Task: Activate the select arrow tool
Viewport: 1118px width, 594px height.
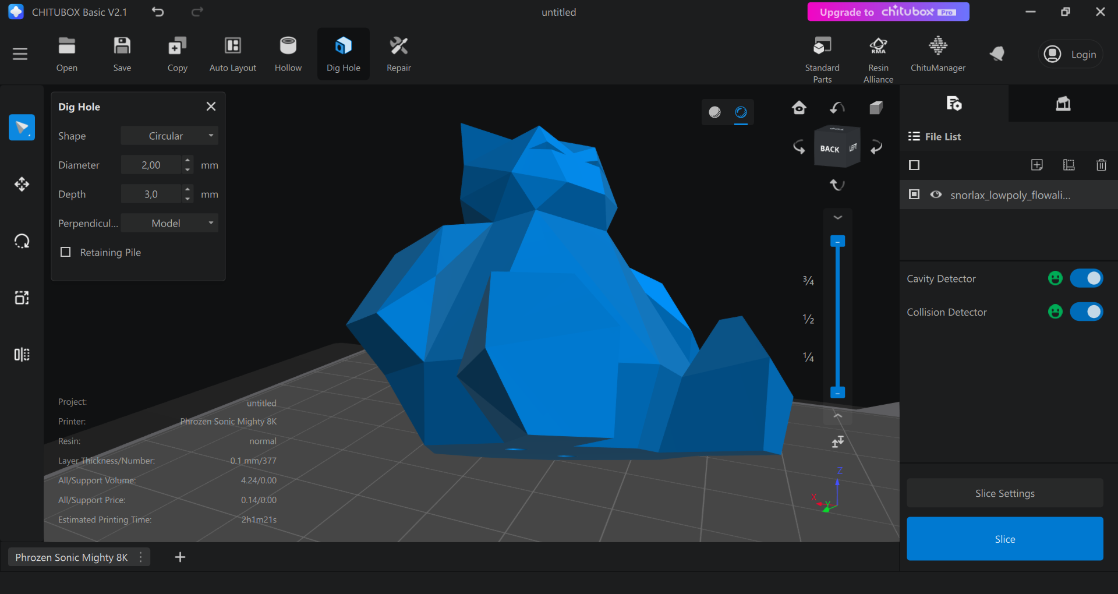Action: pos(22,128)
